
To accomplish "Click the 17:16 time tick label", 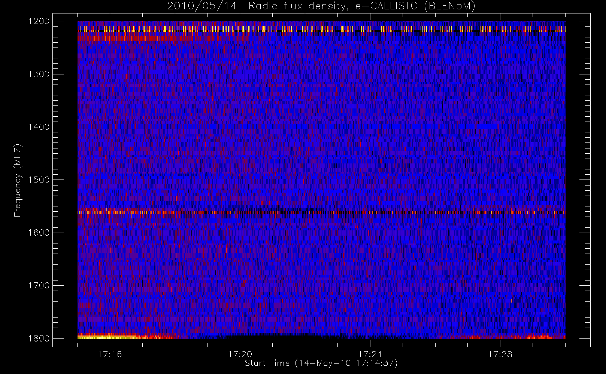I will (x=110, y=354).
